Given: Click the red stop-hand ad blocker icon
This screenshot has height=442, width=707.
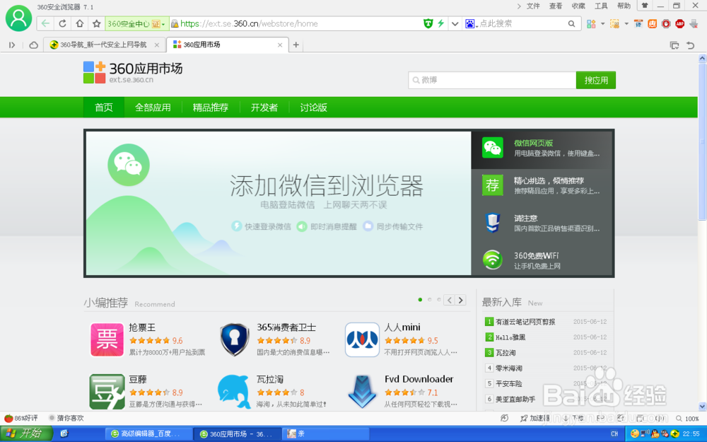Looking at the screenshot, I should coord(666,24).
